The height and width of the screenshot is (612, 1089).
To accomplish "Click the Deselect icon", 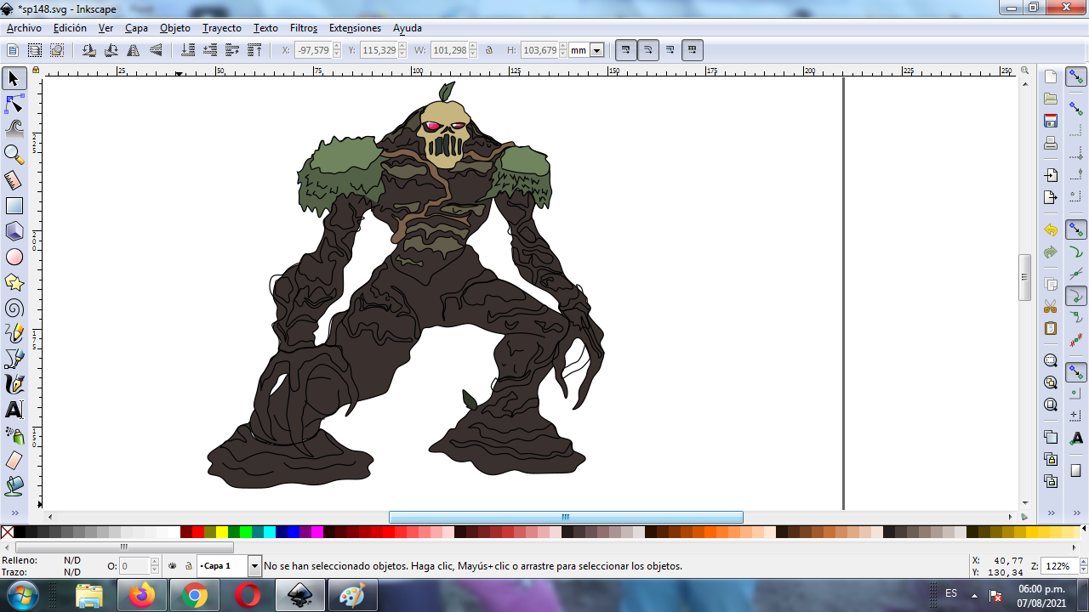I will (x=56, y=50).
